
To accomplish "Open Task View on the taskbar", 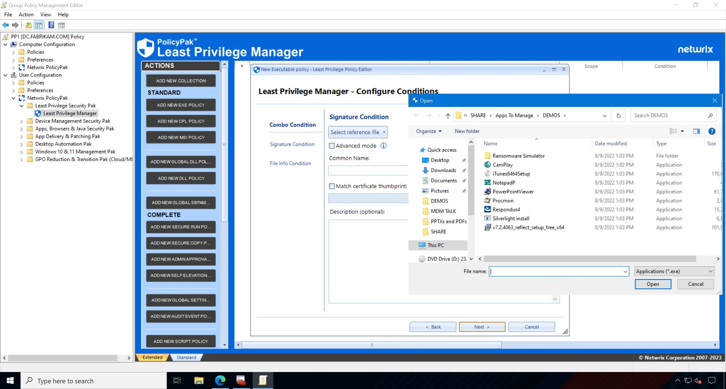I will 177,380.
